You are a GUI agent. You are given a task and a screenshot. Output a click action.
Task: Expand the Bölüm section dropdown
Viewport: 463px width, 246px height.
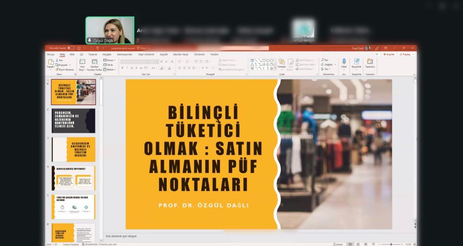pos(110,69)
